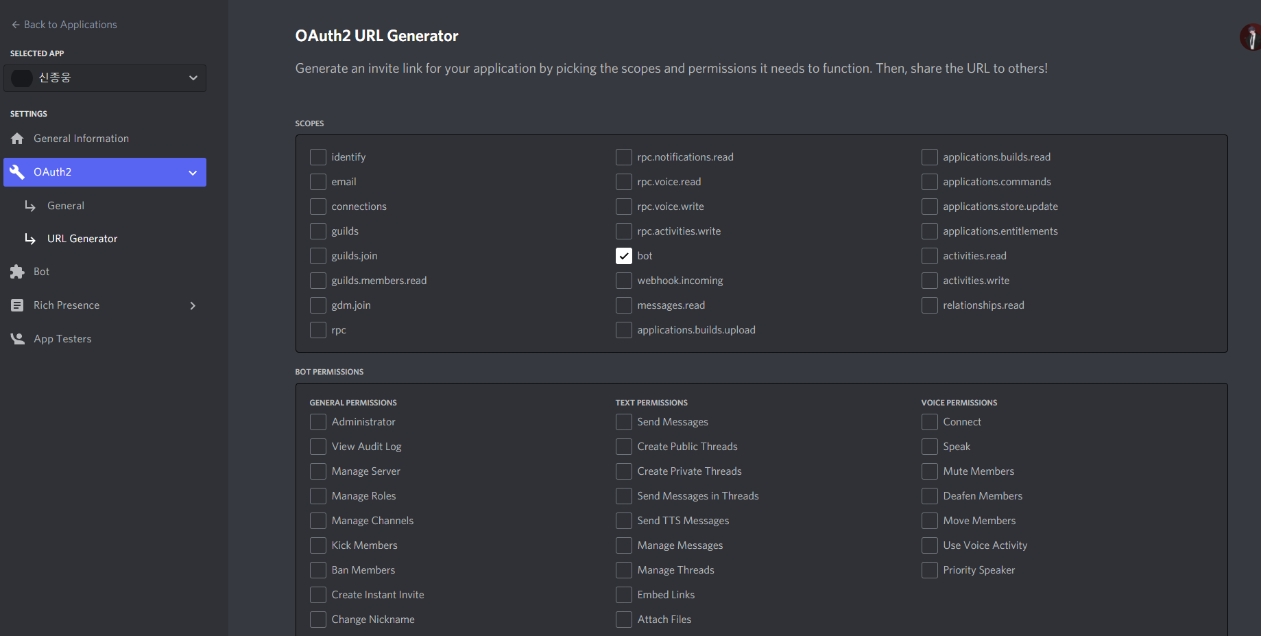Enable the guilds.join scope

318,256
